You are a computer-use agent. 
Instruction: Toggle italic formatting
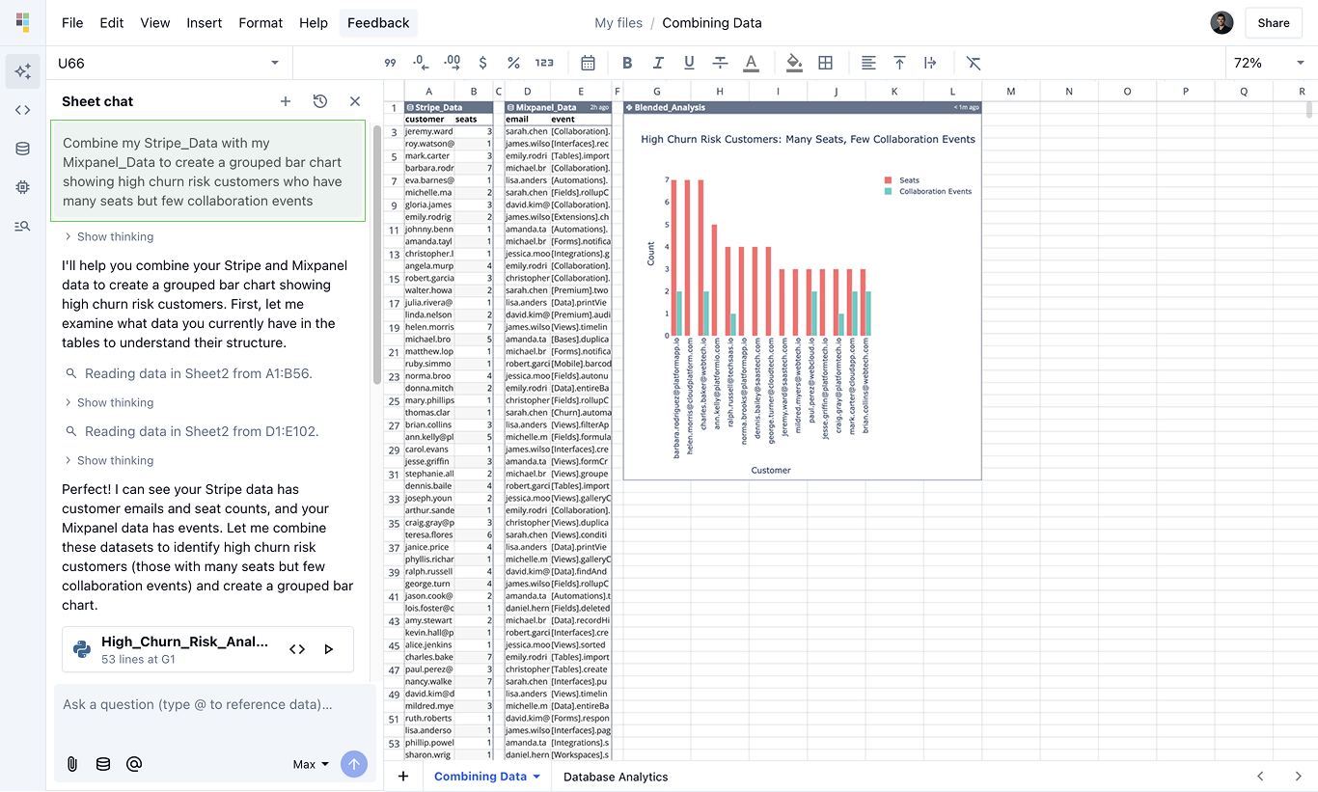click(658, 62)
